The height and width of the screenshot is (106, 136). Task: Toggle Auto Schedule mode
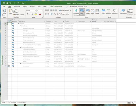pos(82,12)
